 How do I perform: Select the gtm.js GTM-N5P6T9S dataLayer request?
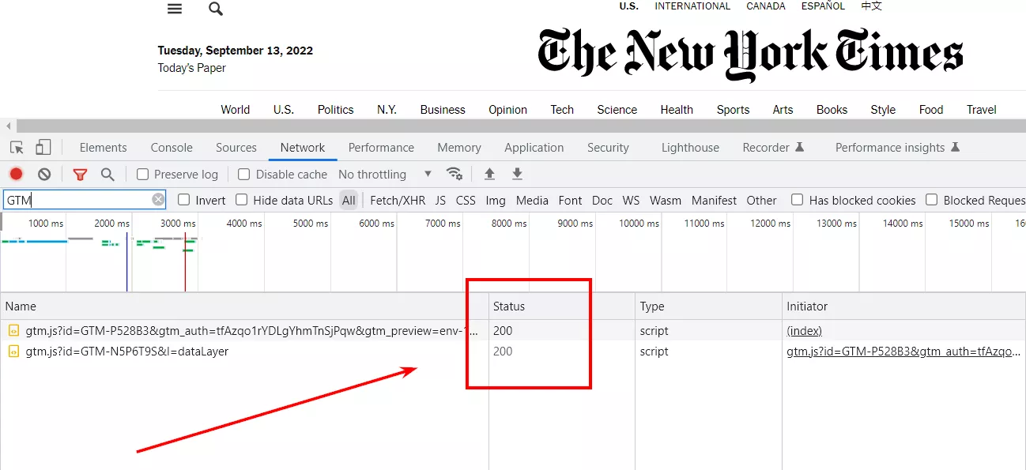[x=513, y=352]
